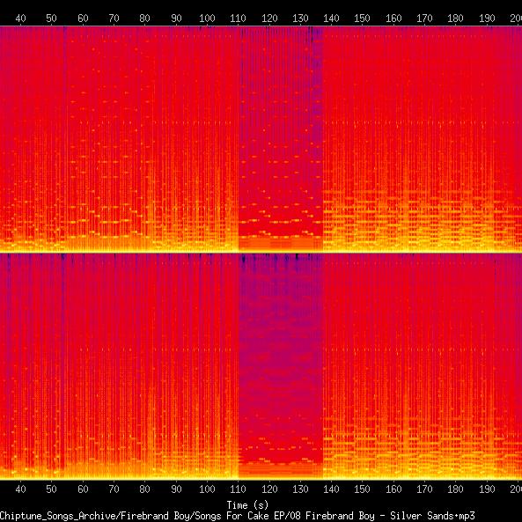The height and width of the screenshot is (522, 522).
Task: Click the 170 second label on top axis
Action: pyautogui.click(x=424, y=18)
